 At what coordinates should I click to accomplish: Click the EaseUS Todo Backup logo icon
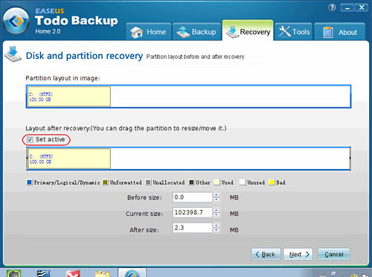click(16, 21)
